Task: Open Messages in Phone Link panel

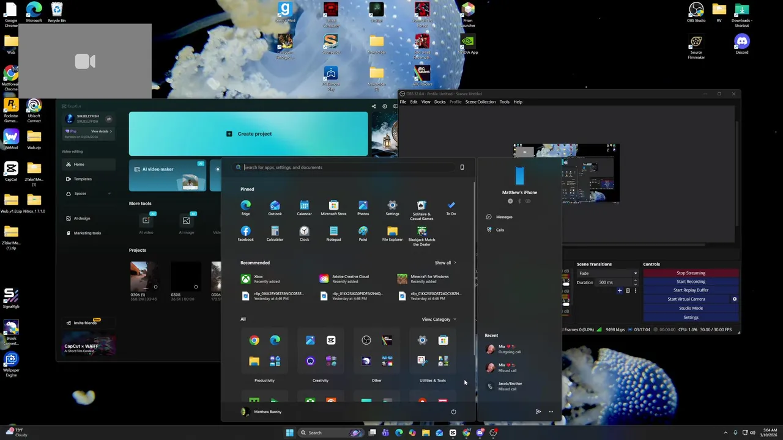Action: pyautogui.click(x=500, y=217)
